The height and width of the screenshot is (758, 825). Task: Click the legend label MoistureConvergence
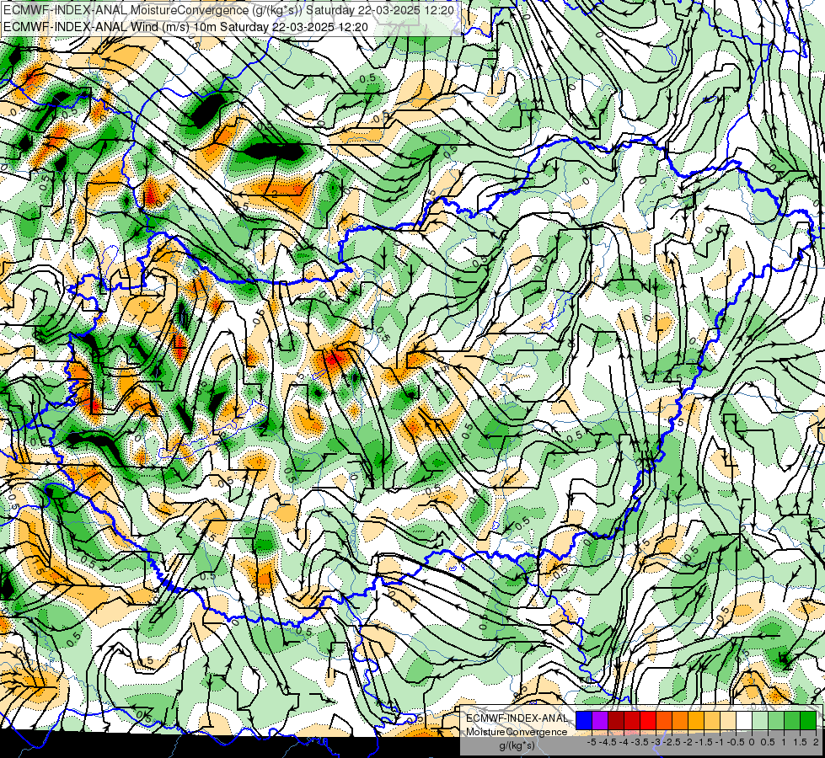[x=517, y=732]
